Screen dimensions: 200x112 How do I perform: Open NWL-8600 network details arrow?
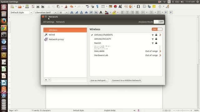160,51
